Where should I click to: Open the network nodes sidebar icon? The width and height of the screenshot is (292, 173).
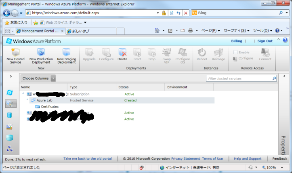click(x=10, y=149)
